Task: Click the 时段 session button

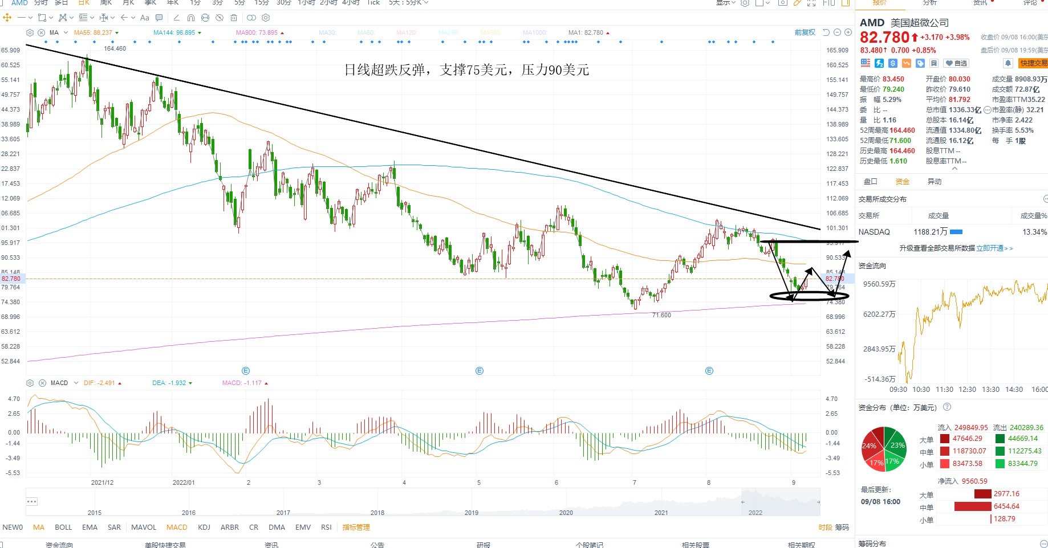Action: click(825, 527)
